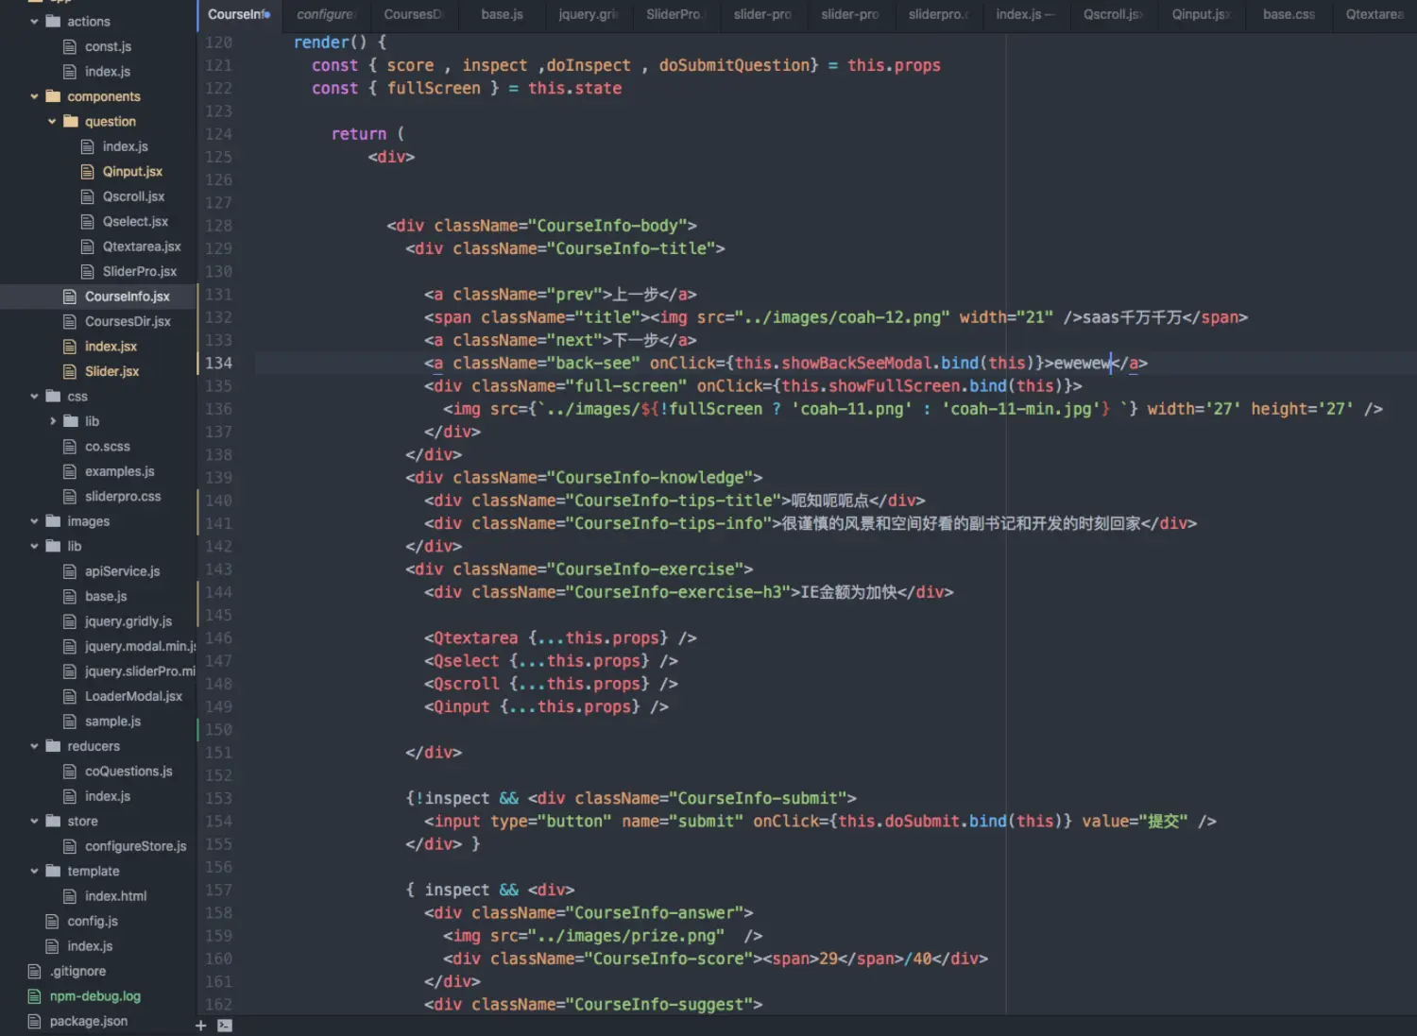Viewport: 1417px width, 1036px height.
Task: Click file icon beside LoaderModal.jsx
Action: [70, 696]
